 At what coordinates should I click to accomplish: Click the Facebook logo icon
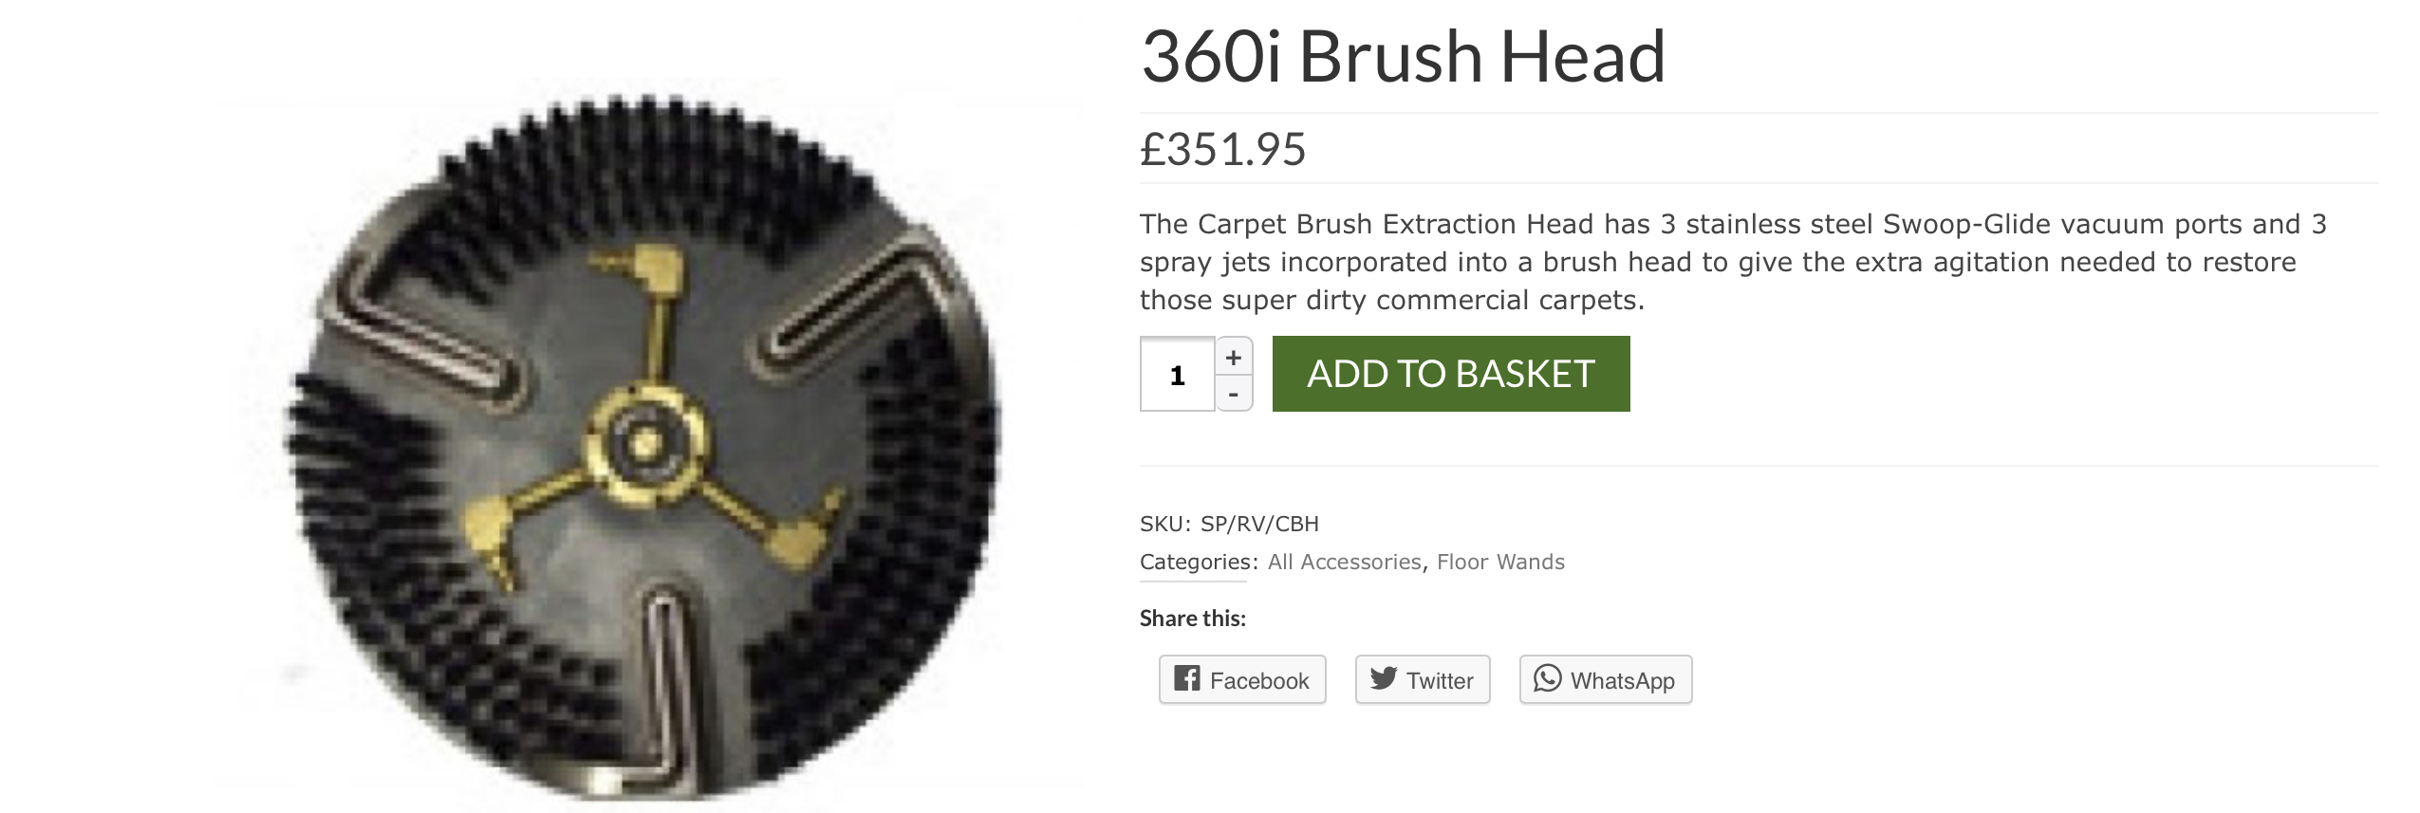pyautogui.click(x=1186, y=678)
